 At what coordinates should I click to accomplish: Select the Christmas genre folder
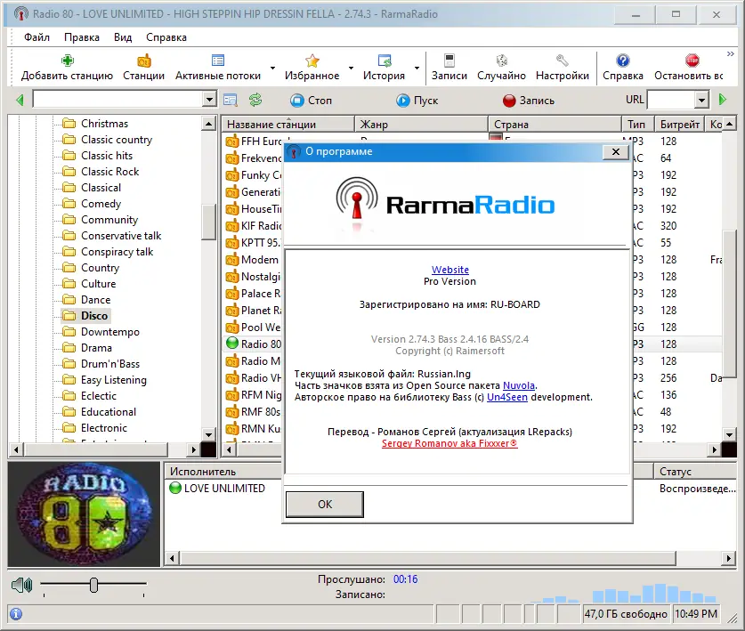[x=95, y=124]
